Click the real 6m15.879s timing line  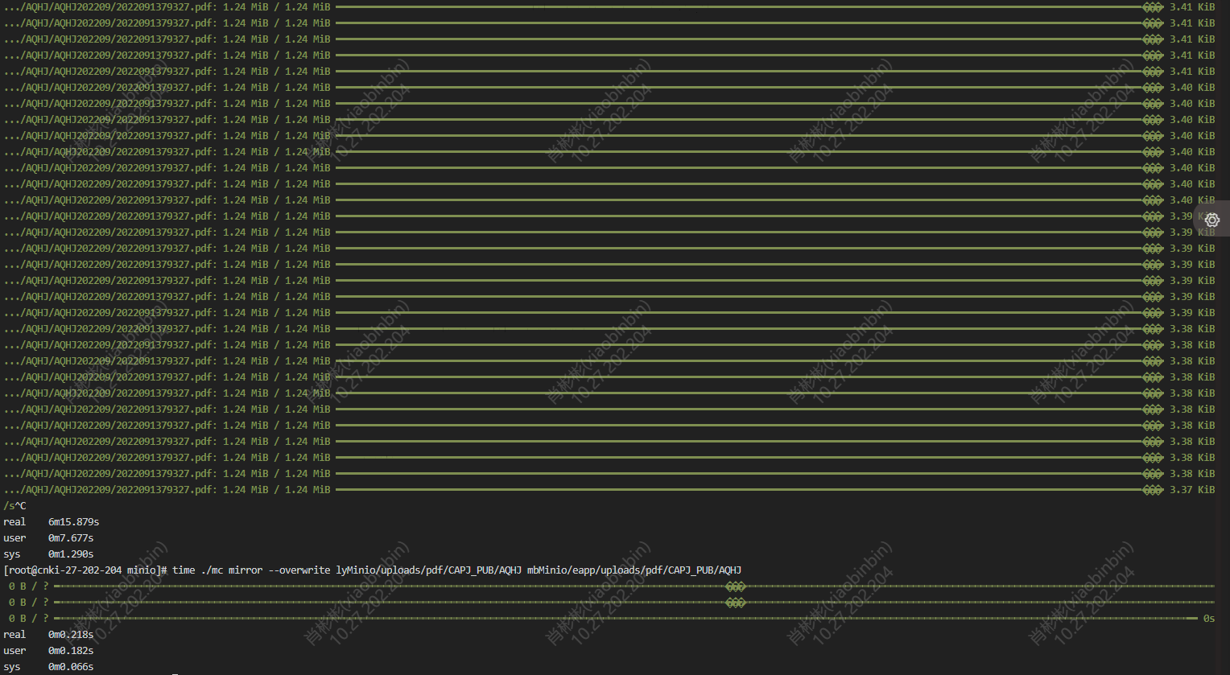(x=48, y=521)
